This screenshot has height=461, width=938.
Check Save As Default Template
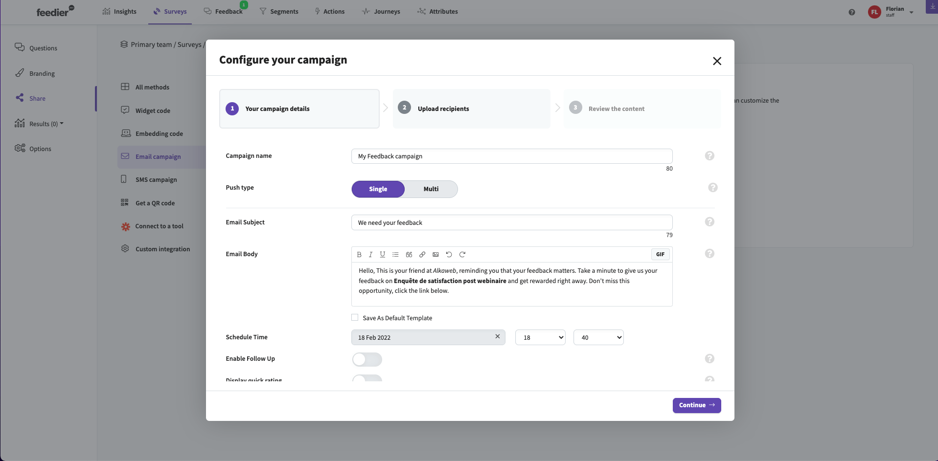[x=355, y=317]
